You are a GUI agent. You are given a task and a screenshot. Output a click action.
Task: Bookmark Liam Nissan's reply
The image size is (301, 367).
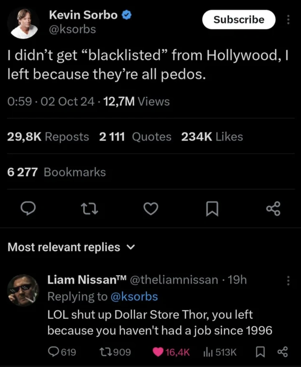click(260, 352)
